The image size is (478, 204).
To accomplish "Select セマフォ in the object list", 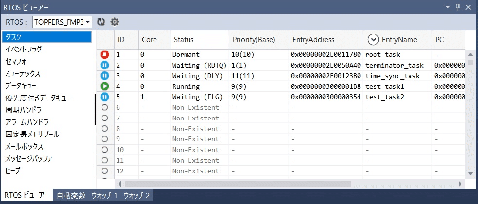I will pyautogui.click(x=16, y=61).
